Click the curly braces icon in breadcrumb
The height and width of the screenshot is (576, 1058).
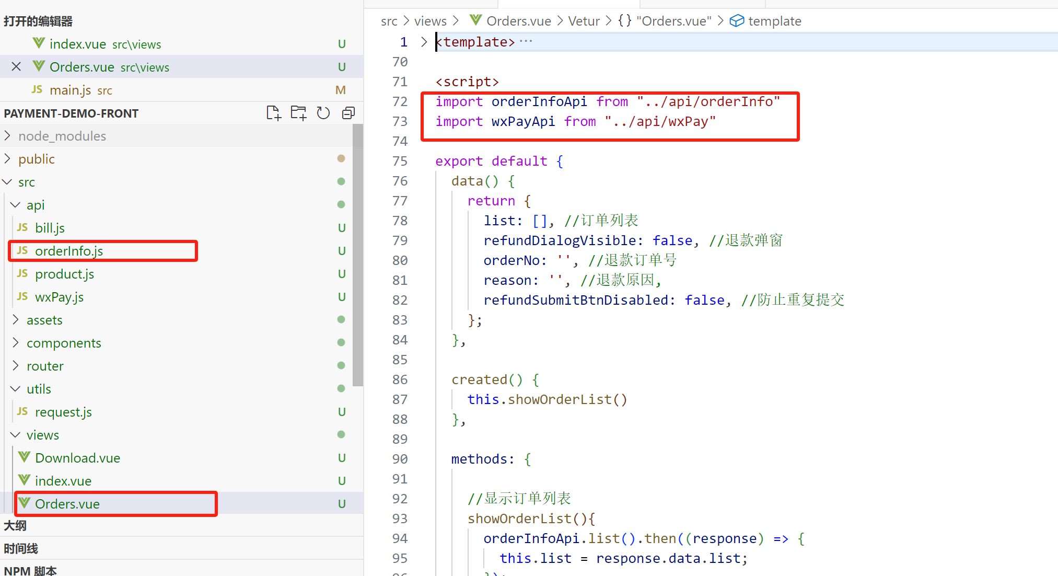pyautogui.click(x=624, y=21)
